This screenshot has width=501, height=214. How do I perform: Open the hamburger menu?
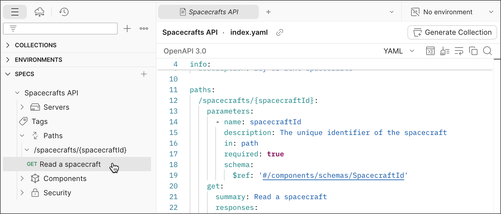coord(15,12)
